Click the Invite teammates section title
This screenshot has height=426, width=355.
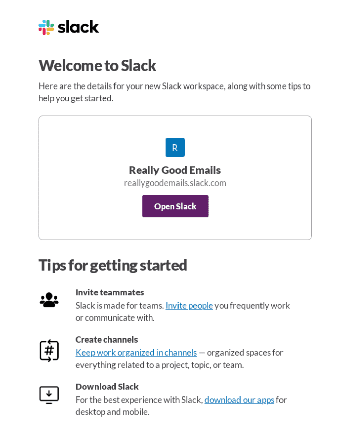(x=109, y=292)
